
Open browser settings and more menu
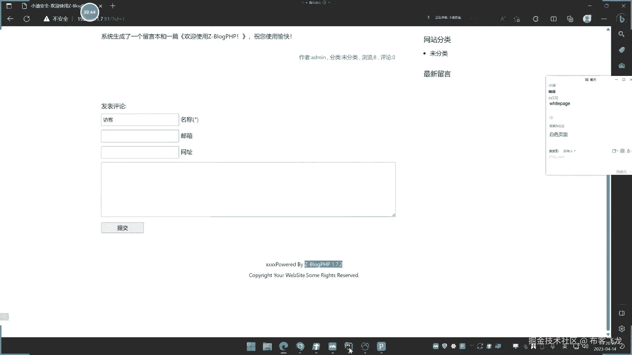[x=604, y=19]
